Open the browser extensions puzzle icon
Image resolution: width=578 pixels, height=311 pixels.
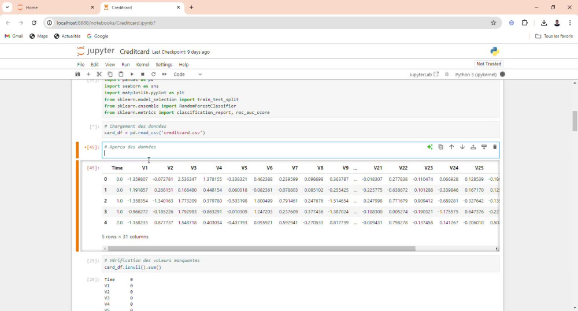[x=525, y=23]
